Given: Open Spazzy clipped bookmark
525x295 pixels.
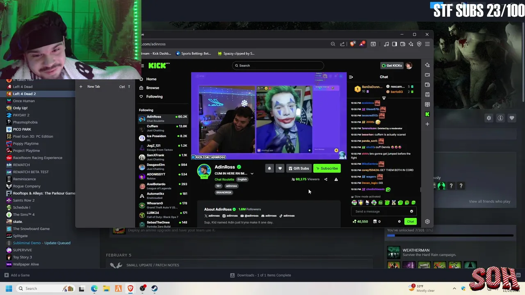Looking at the screenshot, I should [x=236, y=53].
